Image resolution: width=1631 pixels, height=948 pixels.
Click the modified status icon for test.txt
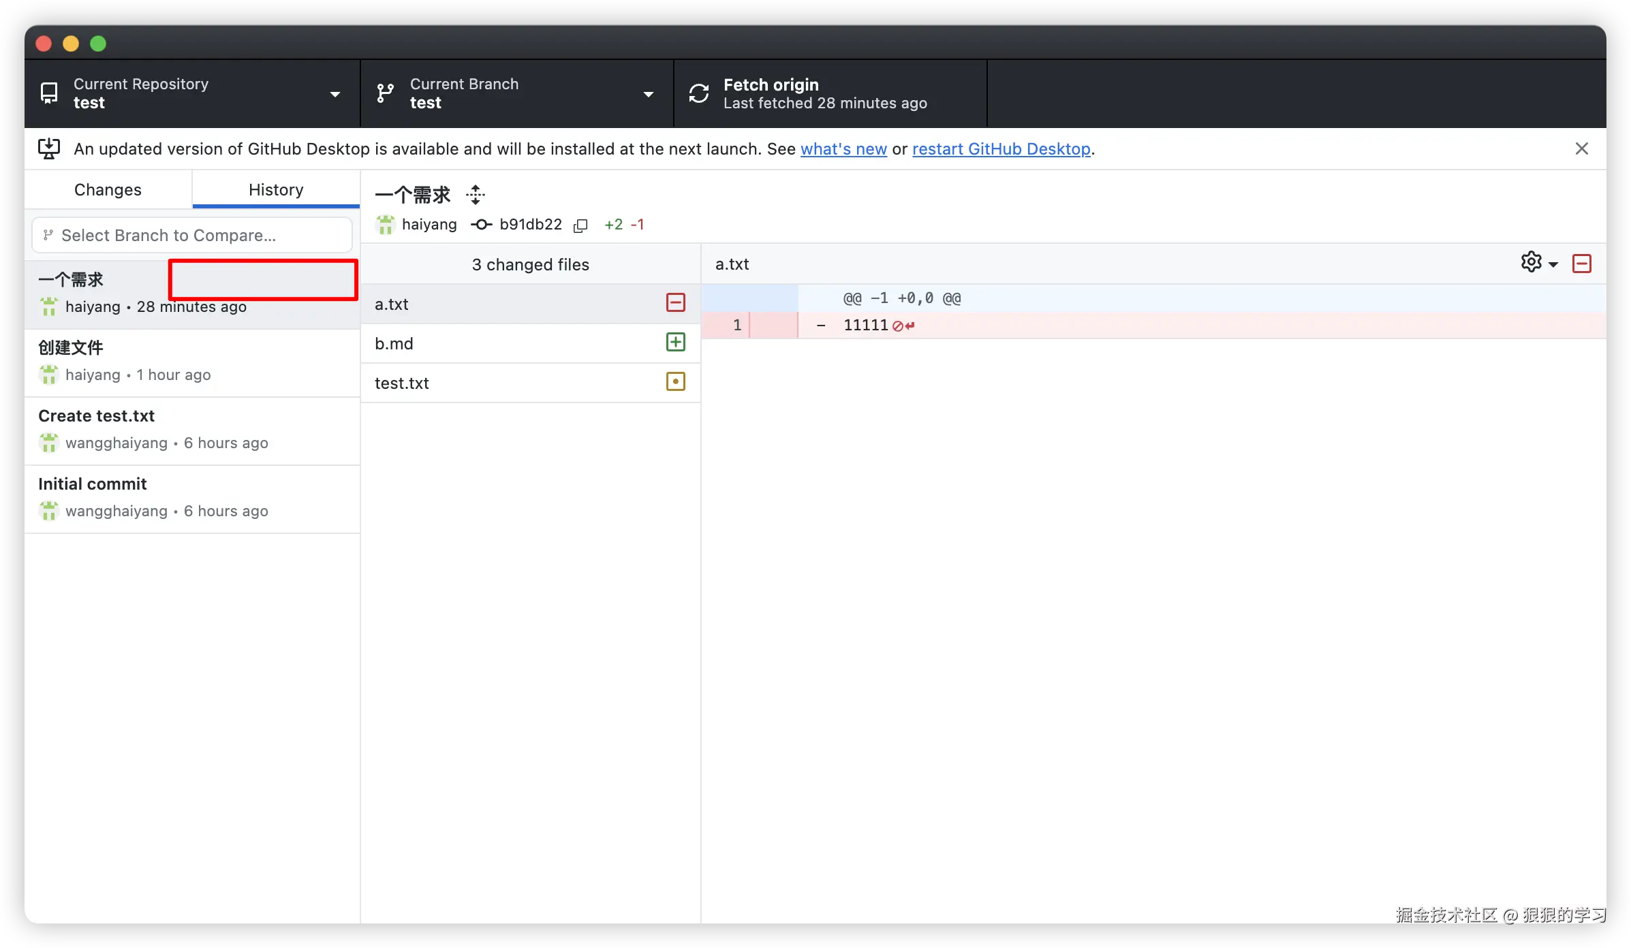pos(675,382)
